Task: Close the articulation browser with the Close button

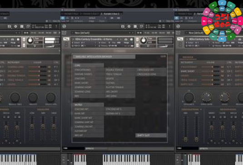Action: (163, 57)
